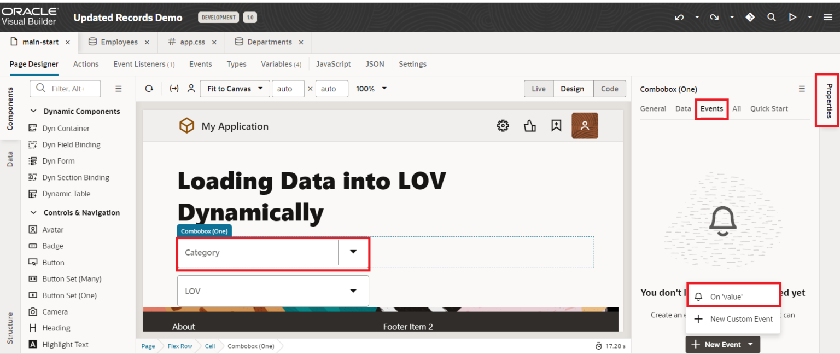Select the Camera component
The width and height of the screenshot is (840, 354).
pos(55,312)
